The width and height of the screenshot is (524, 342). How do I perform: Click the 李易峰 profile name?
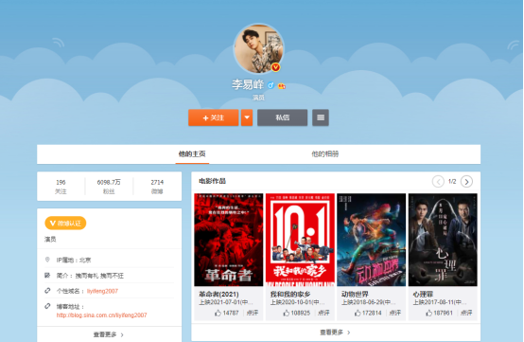point(248,84)
